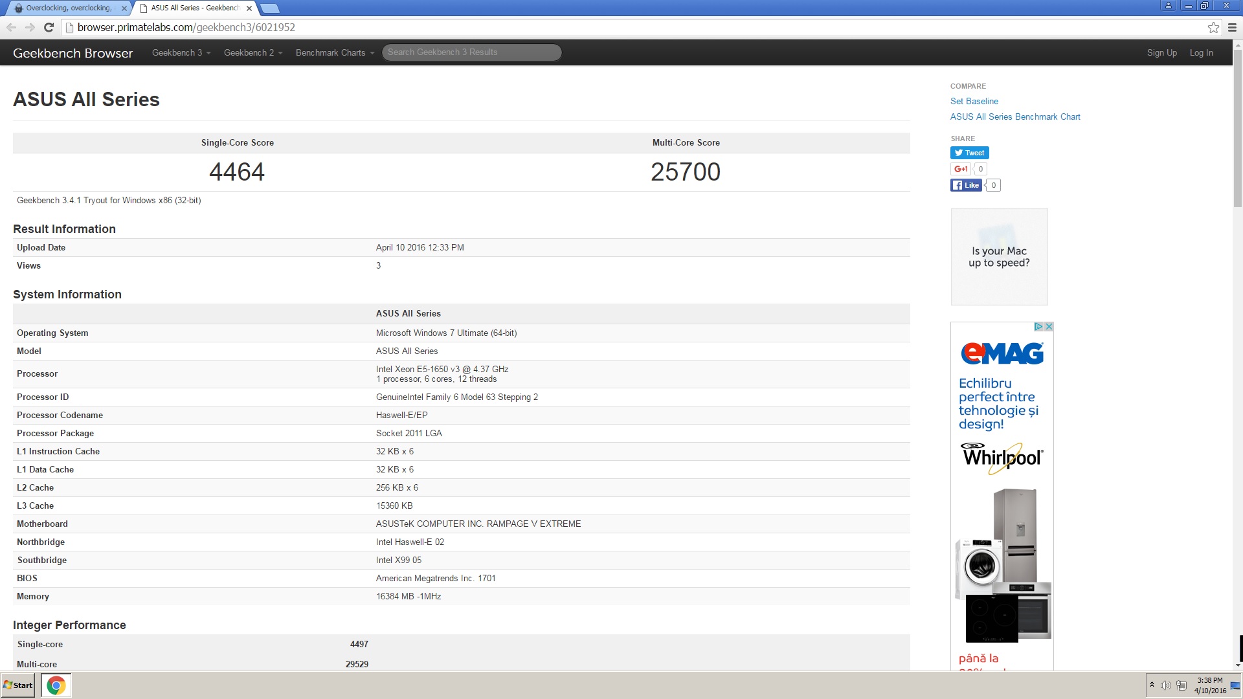Click the RAMPAGE V EXTREME motherboard value
Image resolution: width=1243 pixels, height=699 pixels.
click(478, 524)
